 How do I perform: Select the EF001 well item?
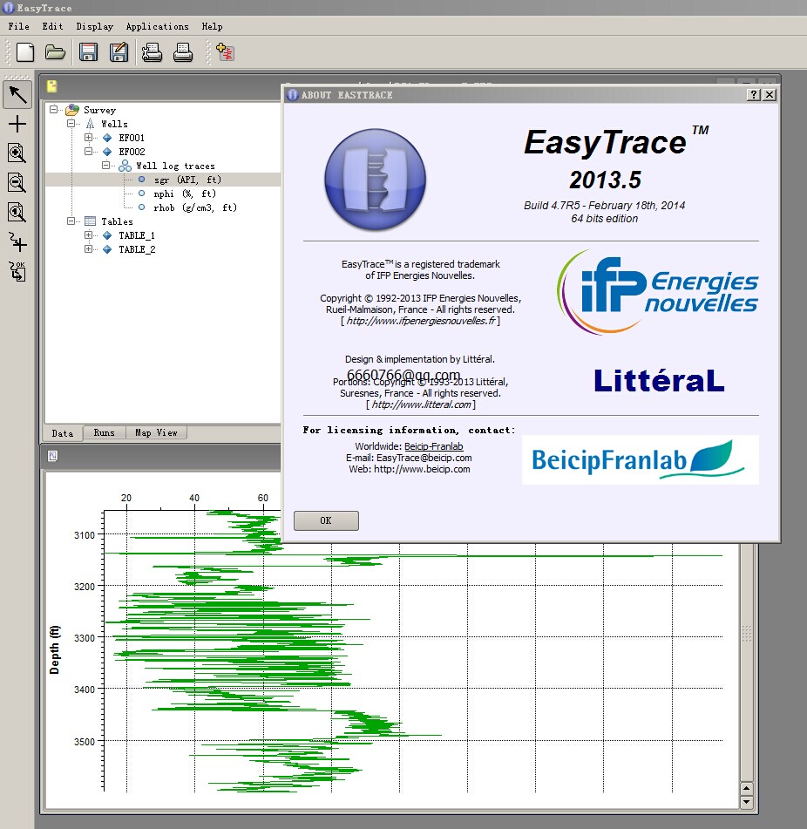(131, 138)
